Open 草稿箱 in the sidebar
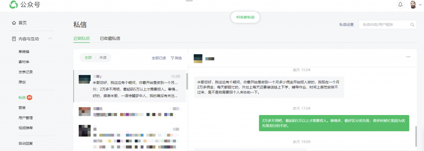Screen dimensions: 424x151 click(24, 52)
